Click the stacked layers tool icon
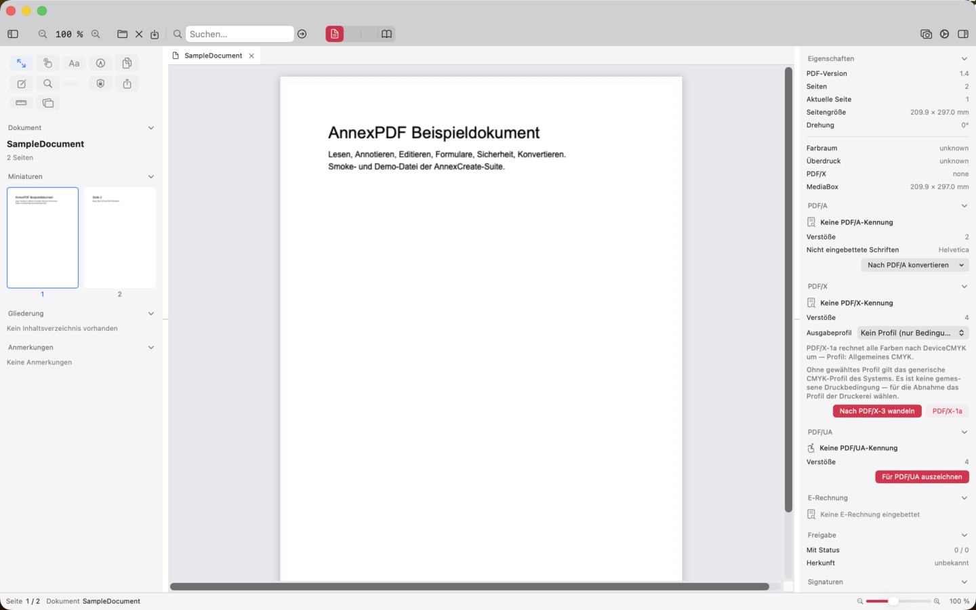The width and height of the screenshot is (976, 610). pyautogui.click(x=47, y=103)
